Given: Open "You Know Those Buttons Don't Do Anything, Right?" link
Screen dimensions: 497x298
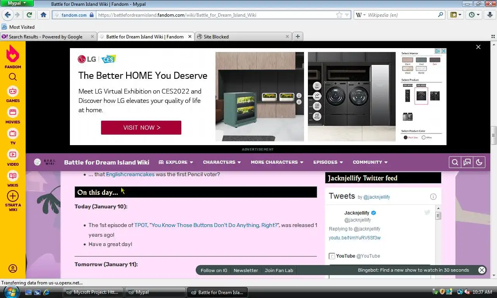Looking at the screenshot, I should tap(214, 225).
